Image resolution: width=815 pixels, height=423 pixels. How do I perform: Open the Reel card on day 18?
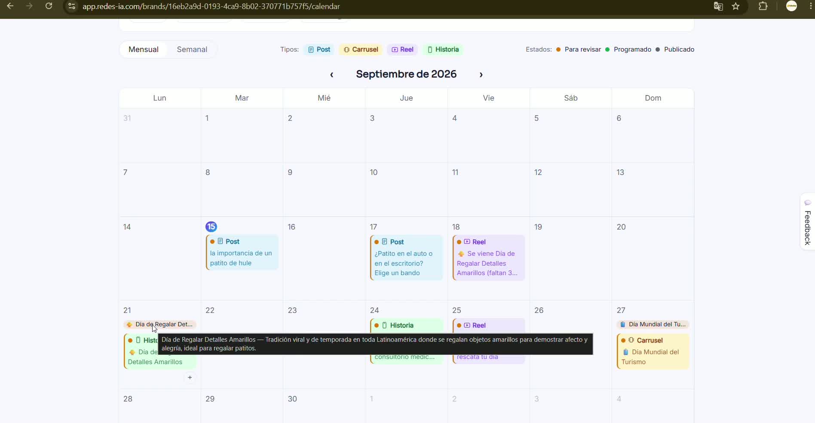(x=489, y=257)
